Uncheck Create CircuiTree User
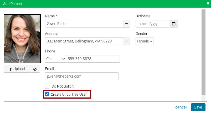The image size is (211, 114). (x=47, y=94)
